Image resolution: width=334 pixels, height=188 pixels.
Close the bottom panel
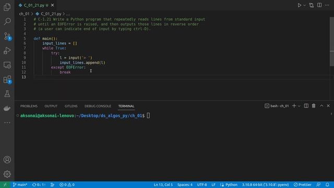point(328,105)
